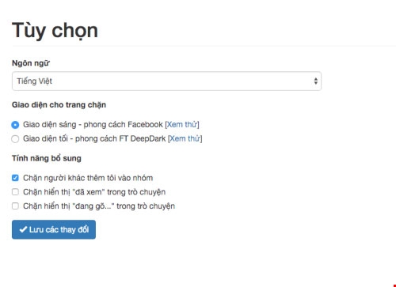Image resolution: width=396 pixels, height=287 pixels.
Task: Click the Lưu các thay đổi button
Action: point(54,229)
